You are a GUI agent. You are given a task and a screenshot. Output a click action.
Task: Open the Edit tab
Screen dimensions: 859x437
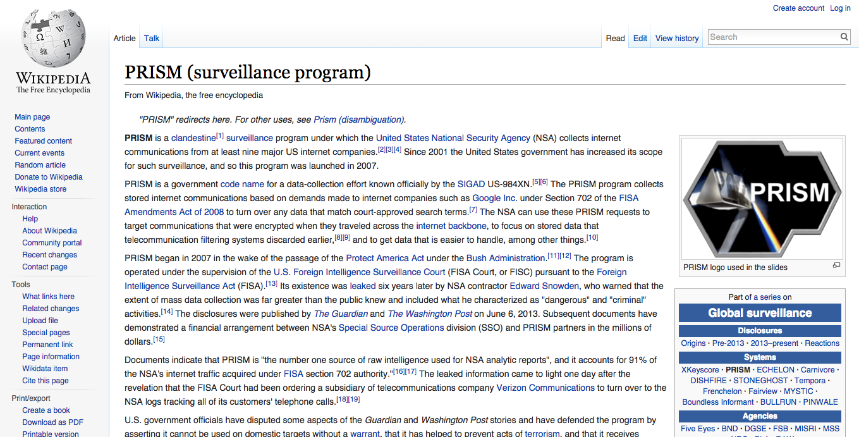coord(640,38)
